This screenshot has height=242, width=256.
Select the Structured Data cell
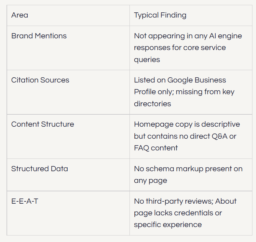pos(68,175)
